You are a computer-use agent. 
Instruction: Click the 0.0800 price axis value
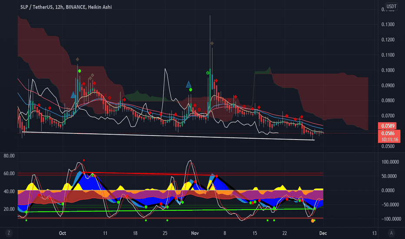coord(388,100)
